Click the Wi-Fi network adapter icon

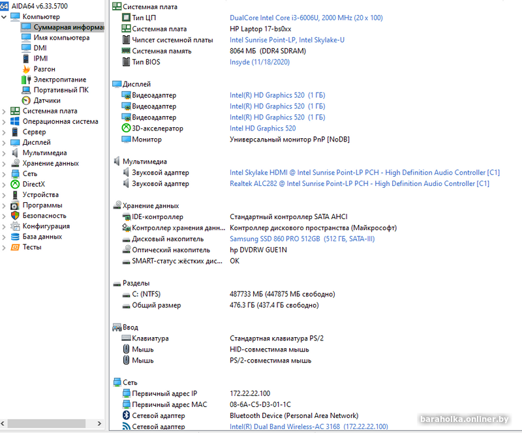(x=126, y=426)
